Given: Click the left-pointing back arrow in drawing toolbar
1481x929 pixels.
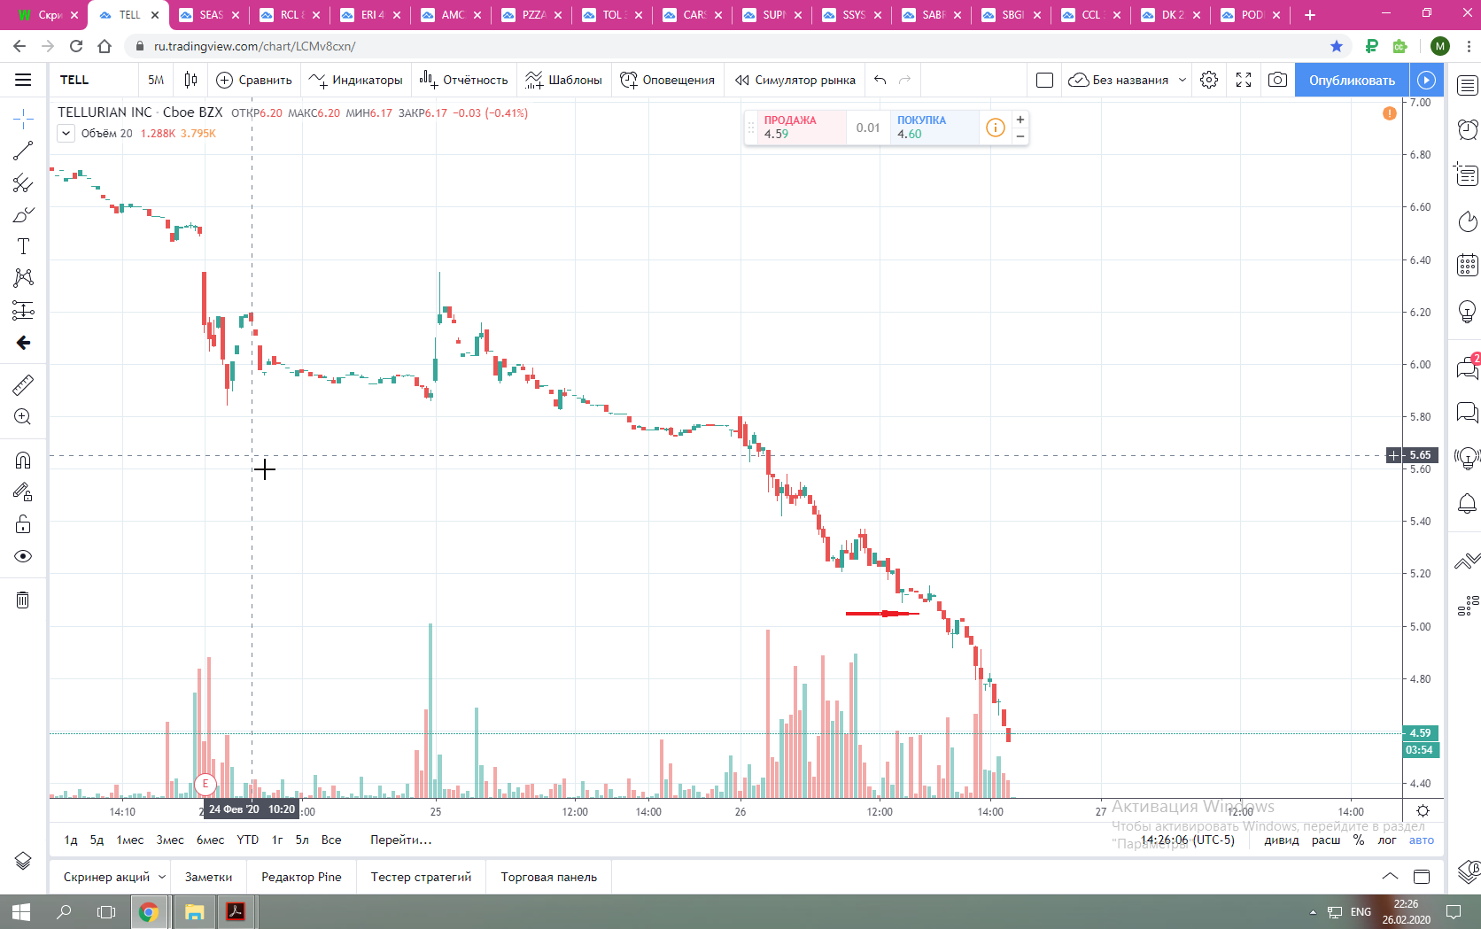Looking at the screenshot, I should click(23, 343).
